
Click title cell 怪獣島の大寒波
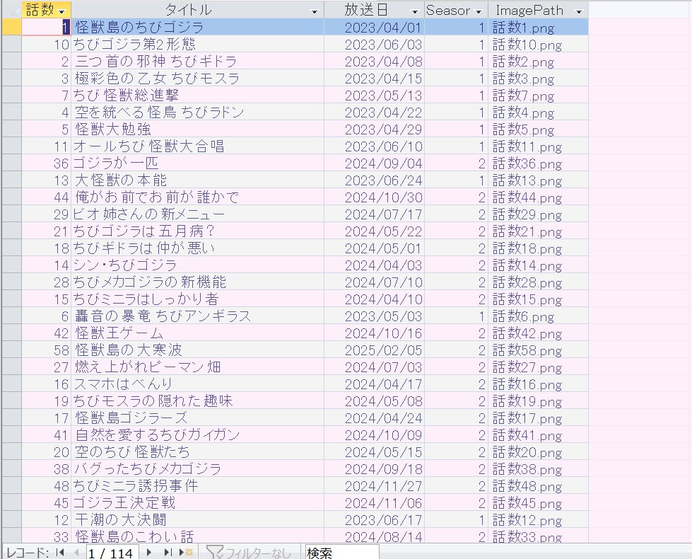197,350
